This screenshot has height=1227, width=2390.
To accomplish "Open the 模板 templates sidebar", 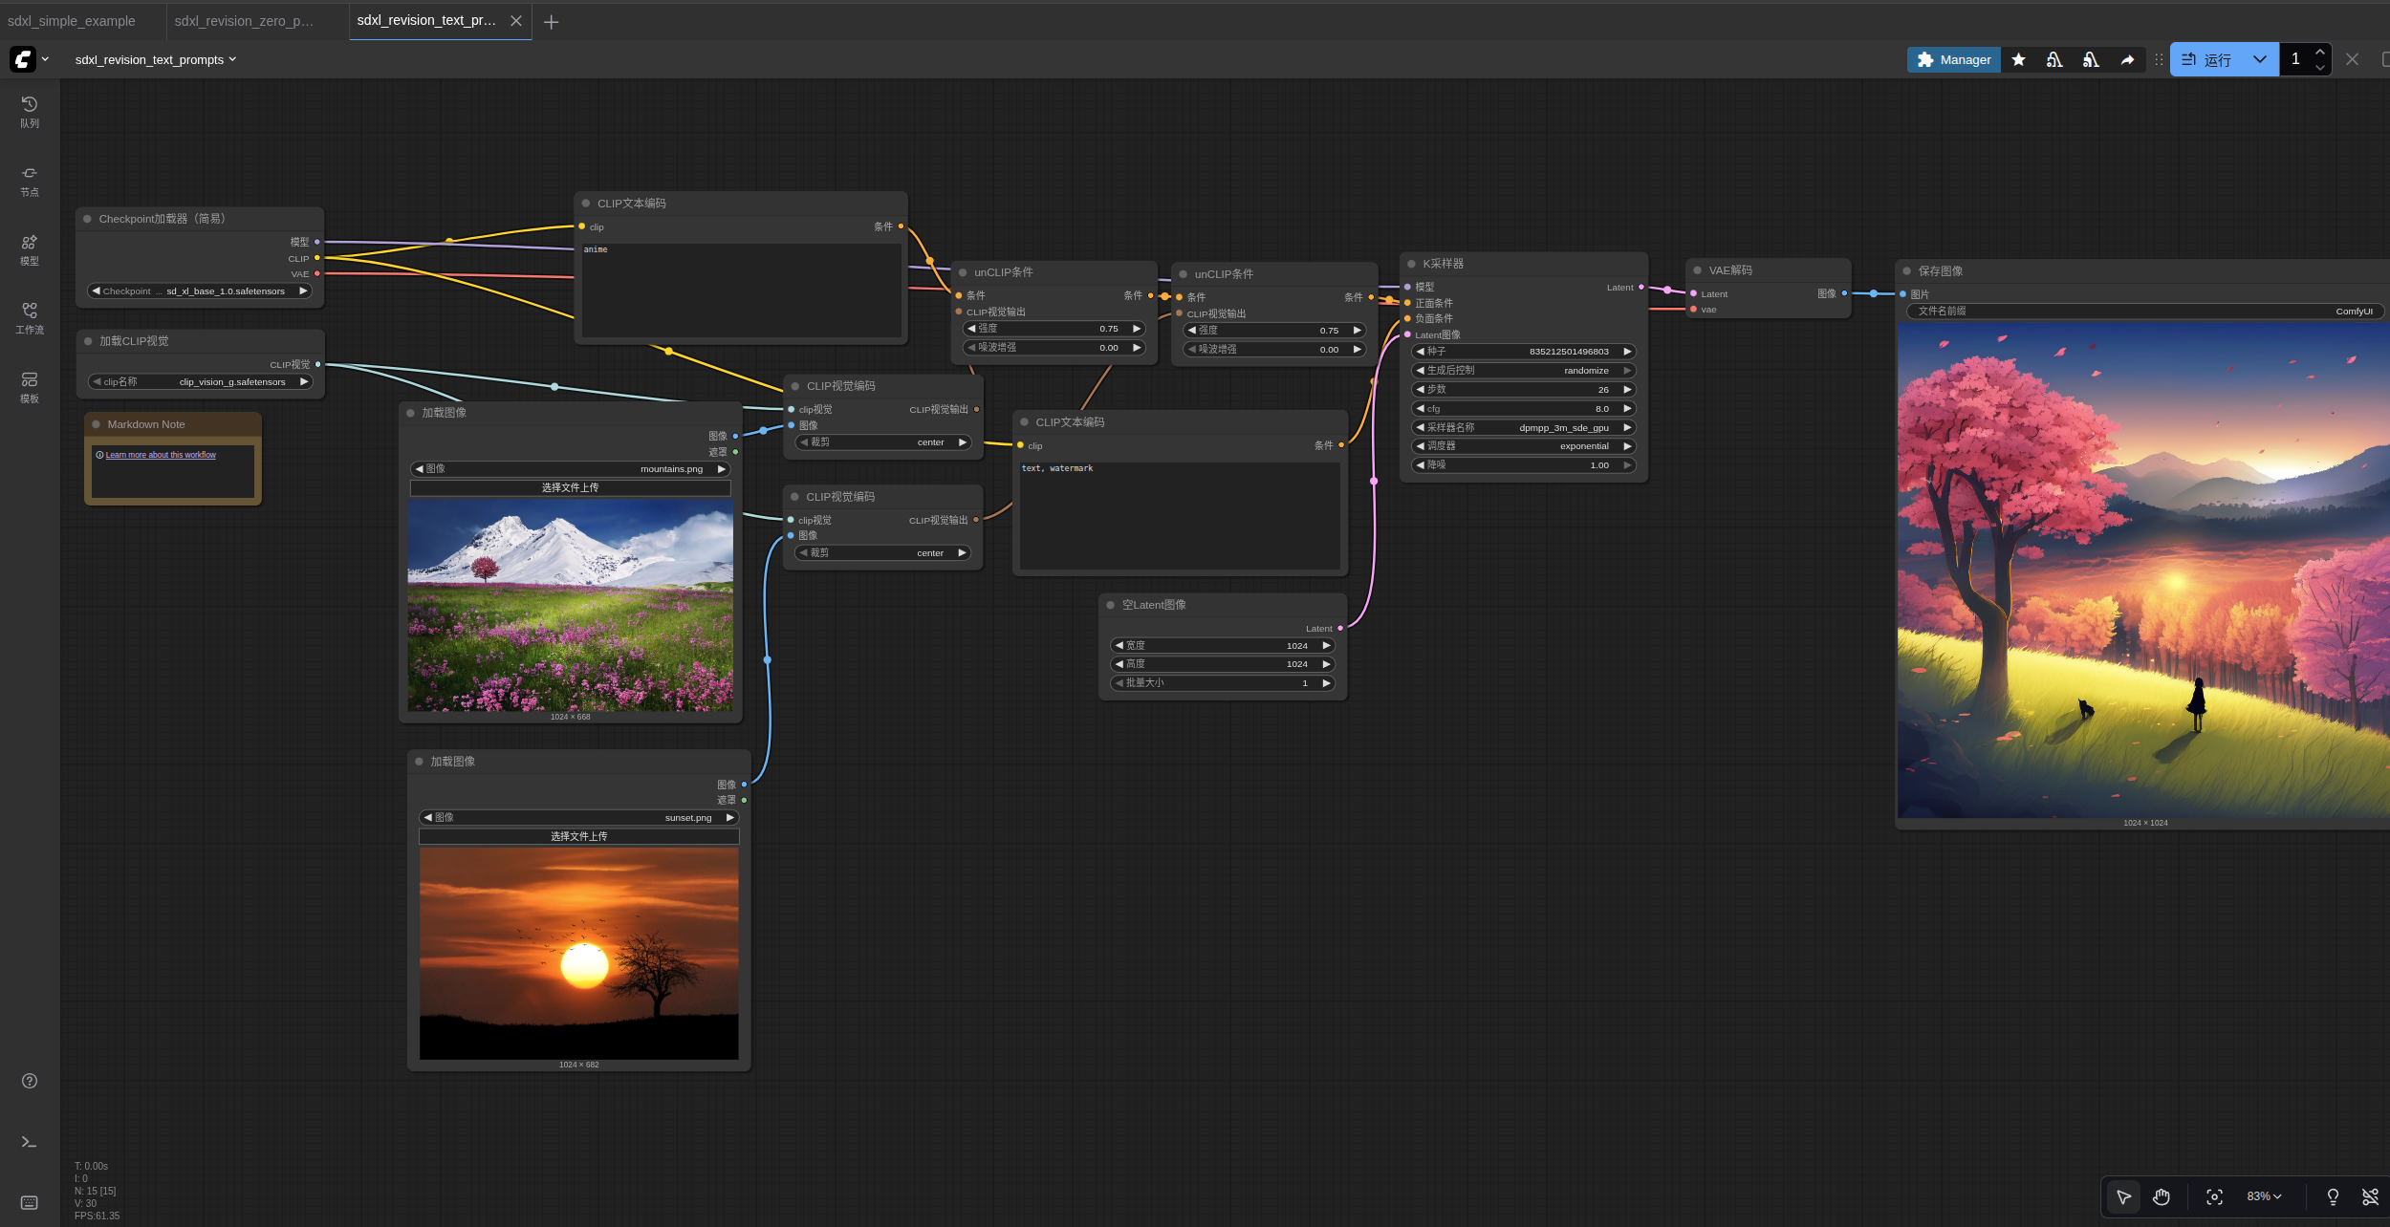I will click(x=30, y=387).
